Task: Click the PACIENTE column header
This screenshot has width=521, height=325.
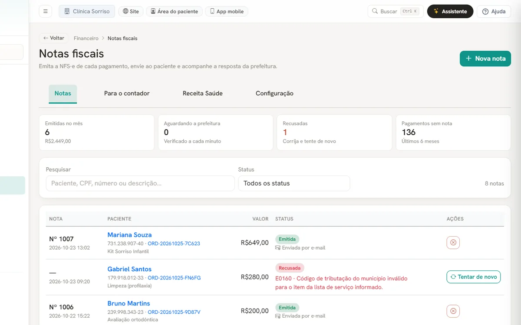Action: (119, 219)
